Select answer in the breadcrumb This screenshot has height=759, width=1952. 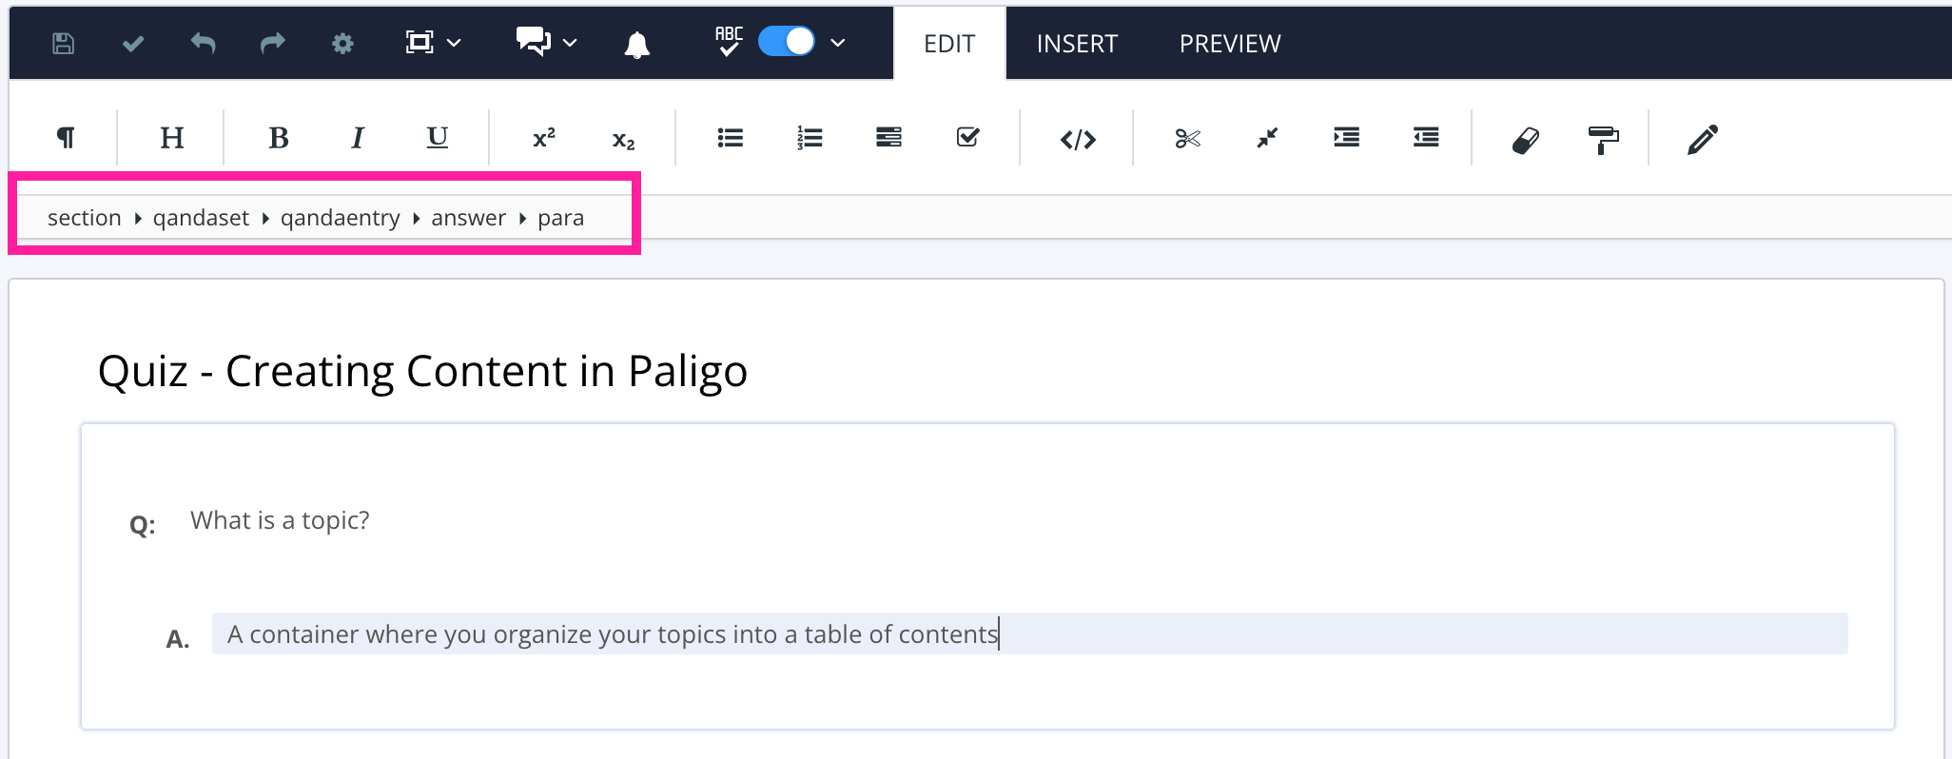click(468, 218)
